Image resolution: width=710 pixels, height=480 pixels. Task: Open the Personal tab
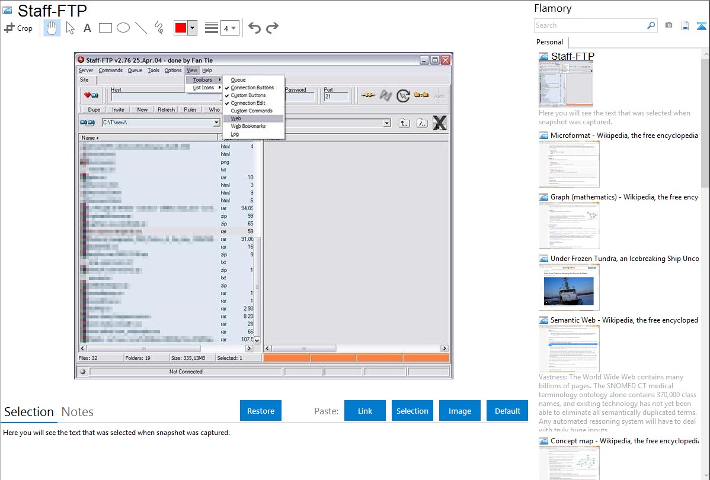pyautogui.click(x=550, y=42)
